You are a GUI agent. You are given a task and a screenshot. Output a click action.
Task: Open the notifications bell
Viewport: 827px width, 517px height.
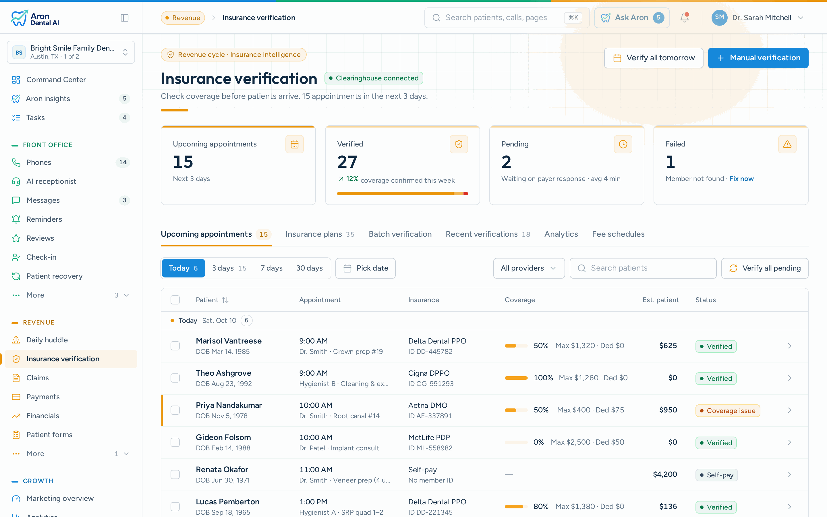(x=685, y=18)
